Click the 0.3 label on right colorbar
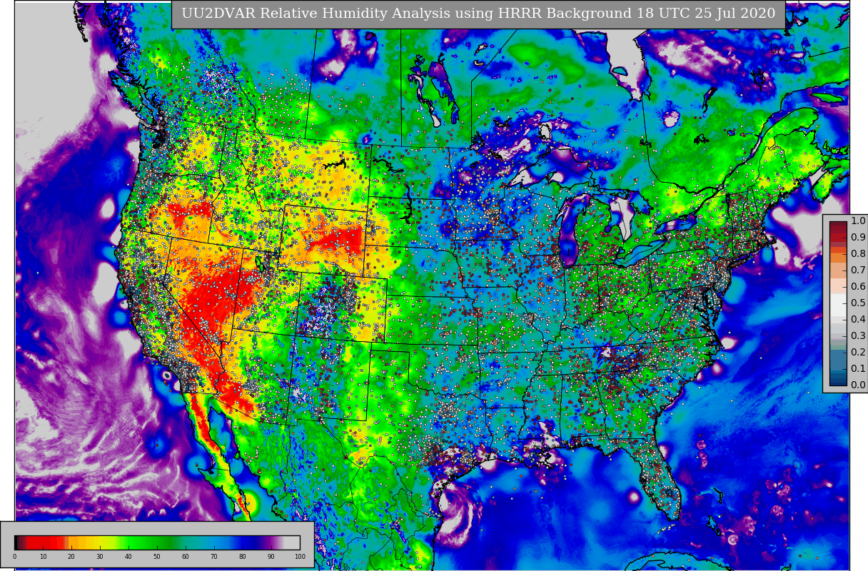 tap(858, 336)
